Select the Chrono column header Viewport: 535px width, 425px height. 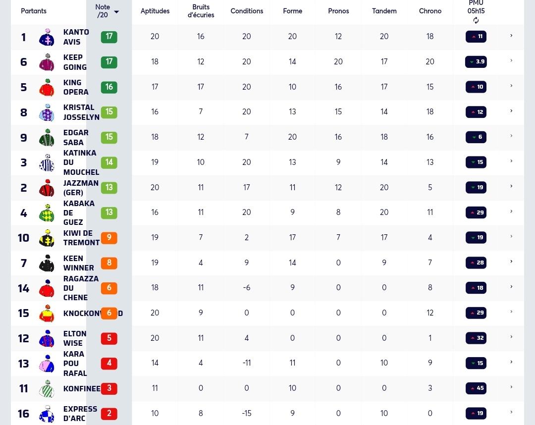(x=430, y=11)
